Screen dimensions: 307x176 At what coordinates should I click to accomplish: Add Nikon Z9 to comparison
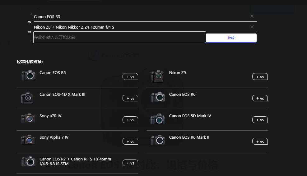point(260,77)
